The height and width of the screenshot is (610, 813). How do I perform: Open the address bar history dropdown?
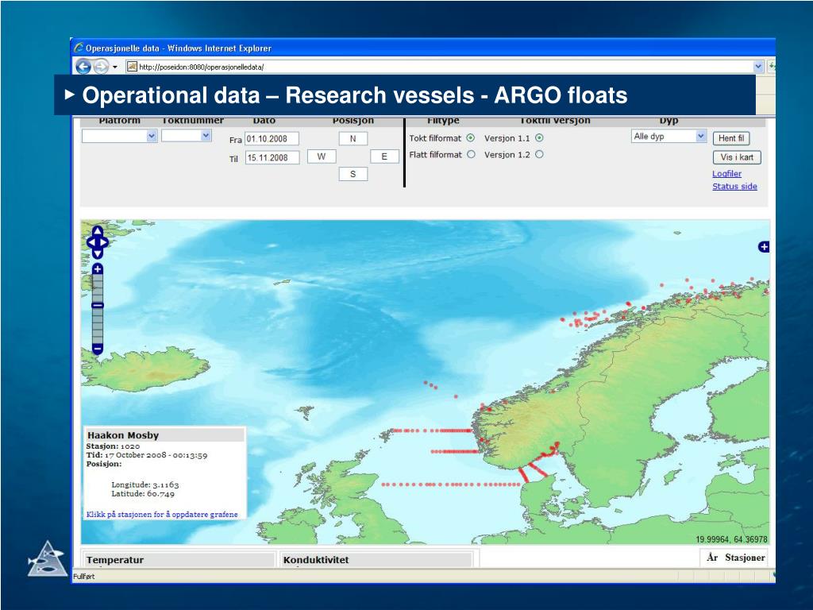[x=758, y=67]
